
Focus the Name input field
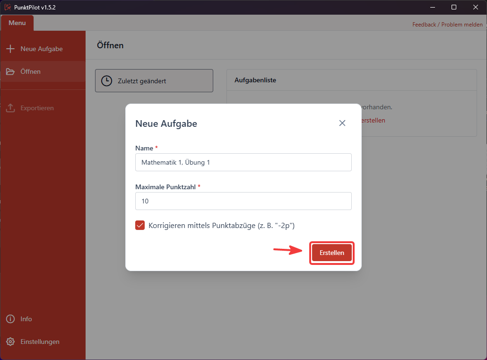[x=243, y=162]
